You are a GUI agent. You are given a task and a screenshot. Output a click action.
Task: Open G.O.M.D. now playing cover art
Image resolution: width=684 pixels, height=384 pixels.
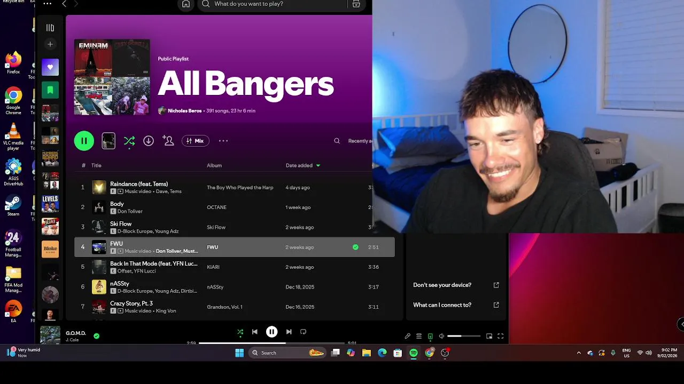click(50, 335)
